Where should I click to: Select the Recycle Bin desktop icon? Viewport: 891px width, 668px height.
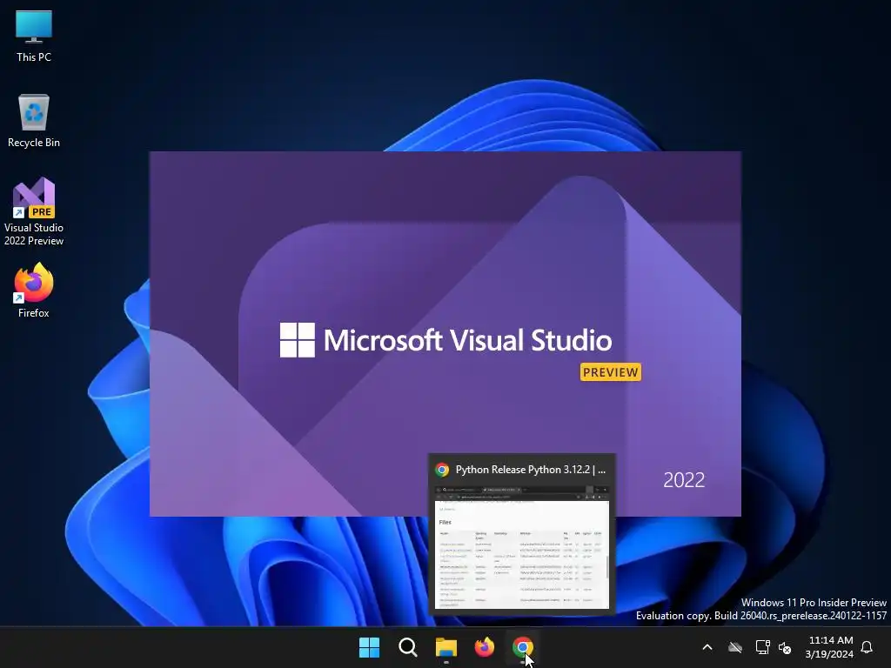tap(34, 120)
